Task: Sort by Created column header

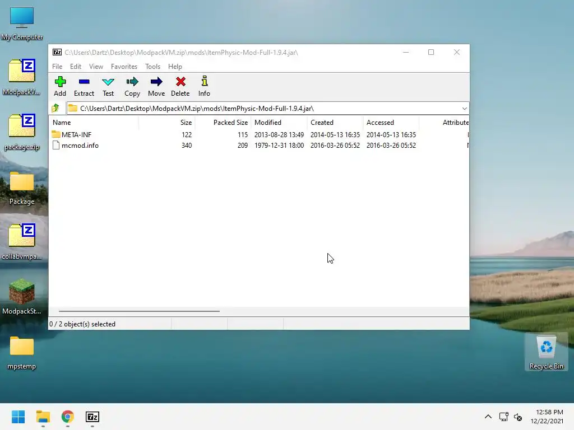Action: point(335,123)
